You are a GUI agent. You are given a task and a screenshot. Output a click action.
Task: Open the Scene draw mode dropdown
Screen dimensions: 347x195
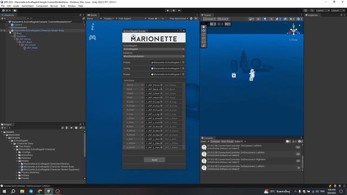(251, 19)
